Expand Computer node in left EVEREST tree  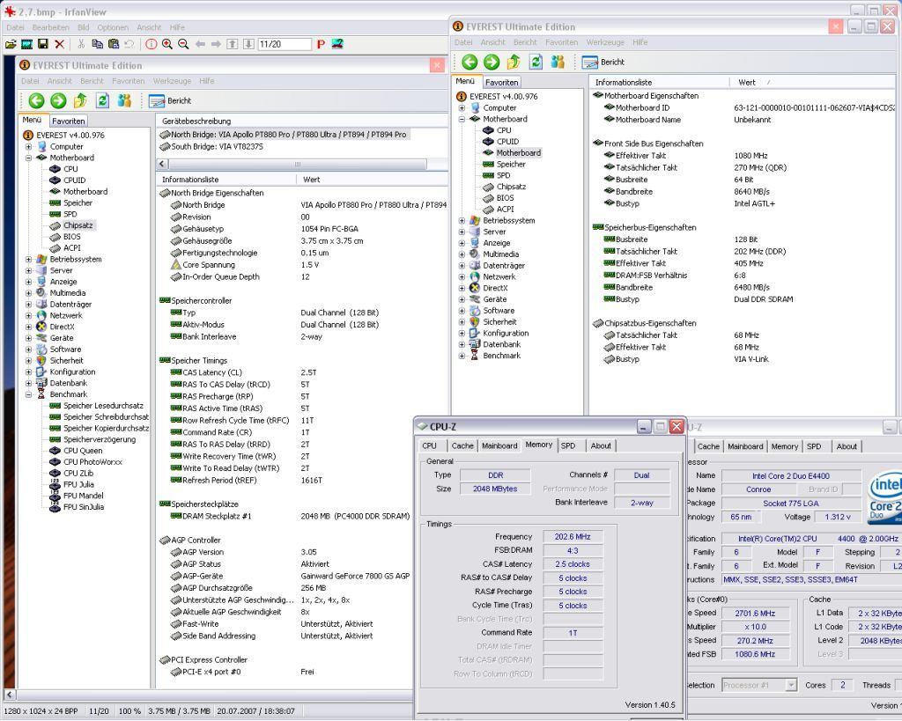[28, 147]
